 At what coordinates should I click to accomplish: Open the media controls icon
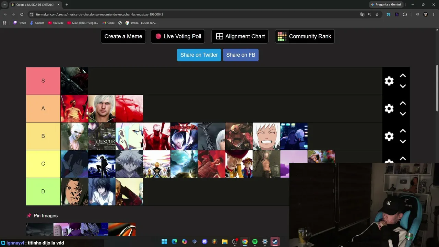click(417, 14)
